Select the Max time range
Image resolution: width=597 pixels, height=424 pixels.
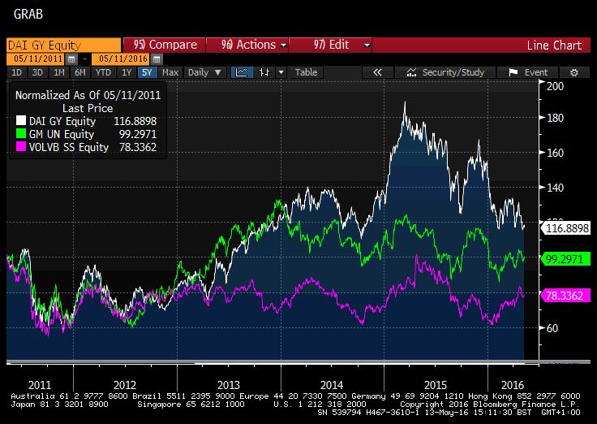[x=170, y=72]
